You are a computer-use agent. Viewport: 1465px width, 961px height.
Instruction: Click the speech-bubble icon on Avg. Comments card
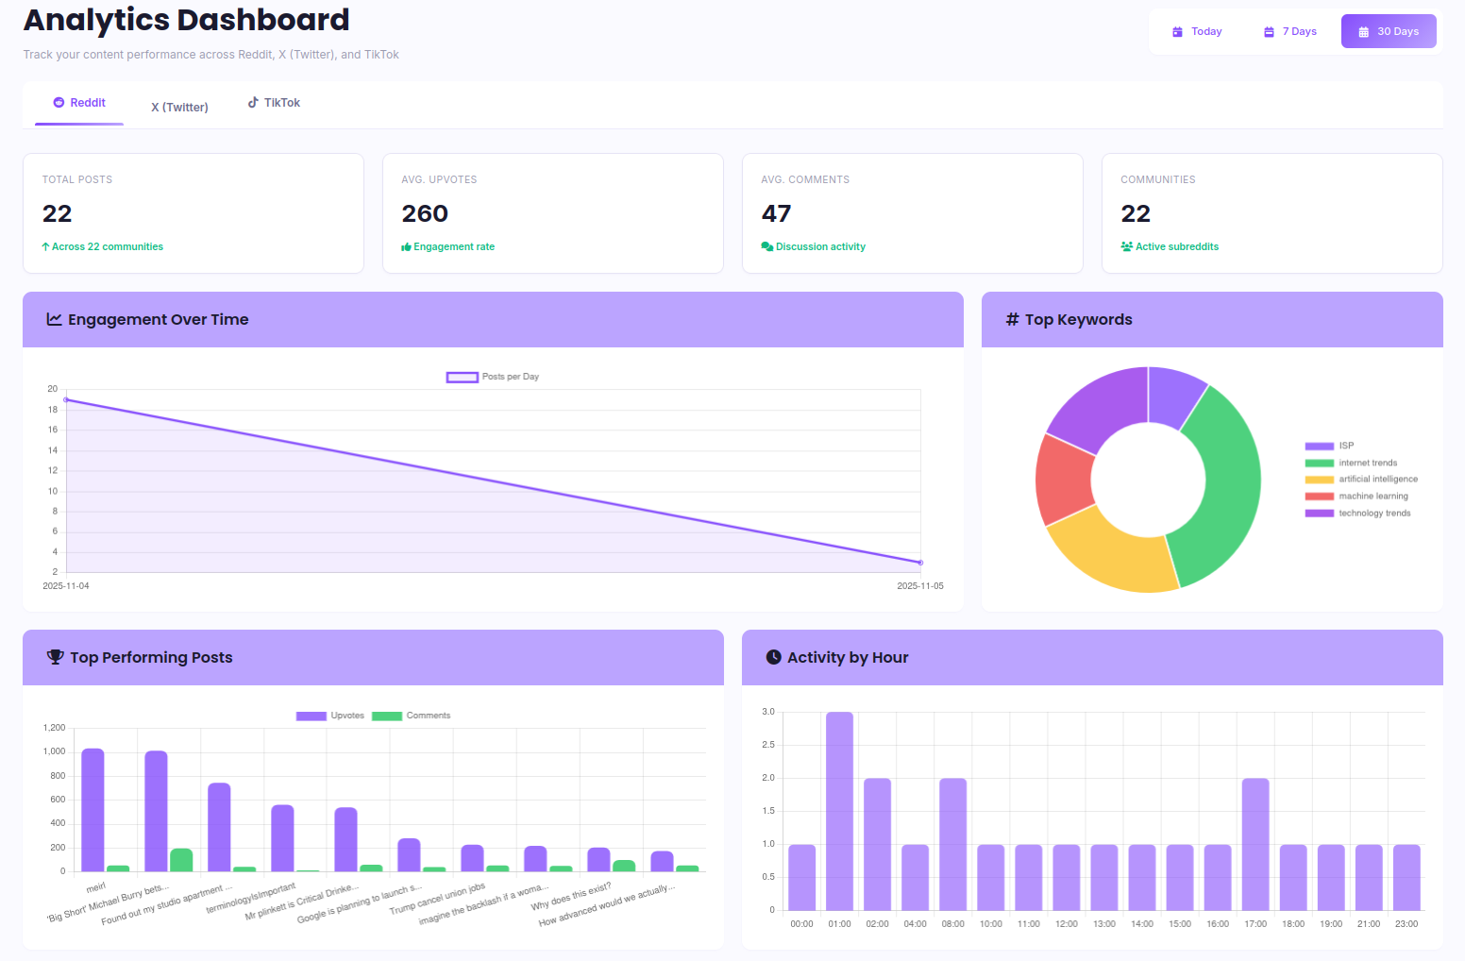(x=766, y=246)
